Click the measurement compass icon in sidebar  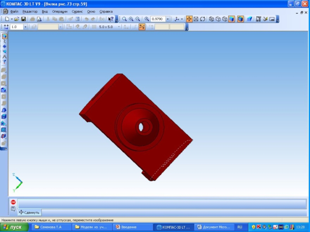(4, 57)
